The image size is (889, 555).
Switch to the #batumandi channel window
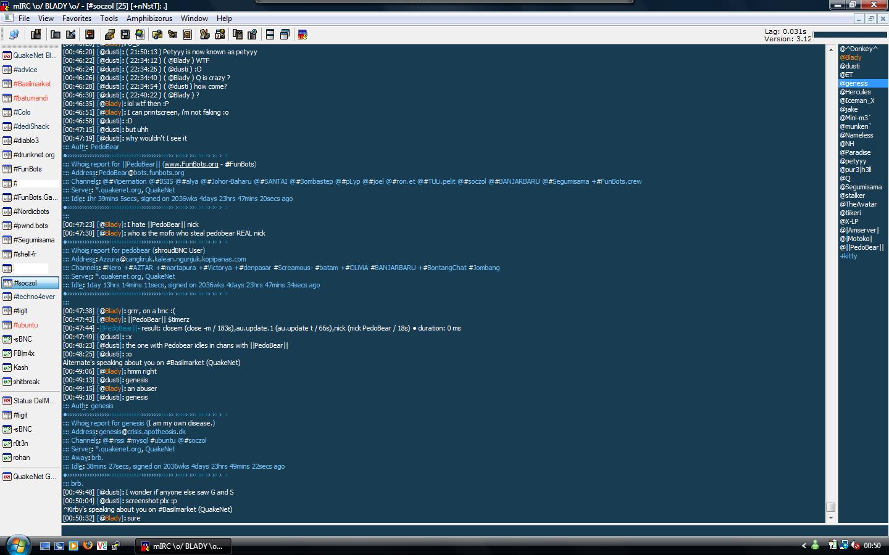[x=30, y=98]
